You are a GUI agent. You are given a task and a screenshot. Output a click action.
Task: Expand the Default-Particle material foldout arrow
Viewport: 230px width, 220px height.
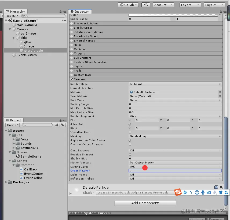coord(71,193)
